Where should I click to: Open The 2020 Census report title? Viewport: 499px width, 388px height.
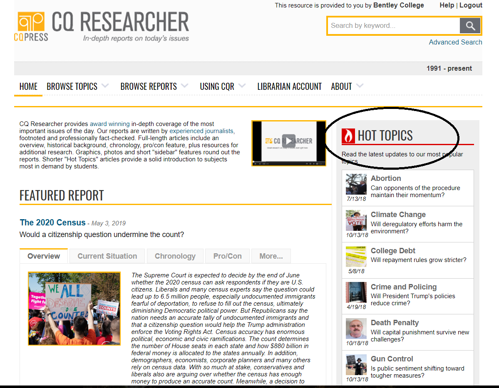click(x=52, y=222)
